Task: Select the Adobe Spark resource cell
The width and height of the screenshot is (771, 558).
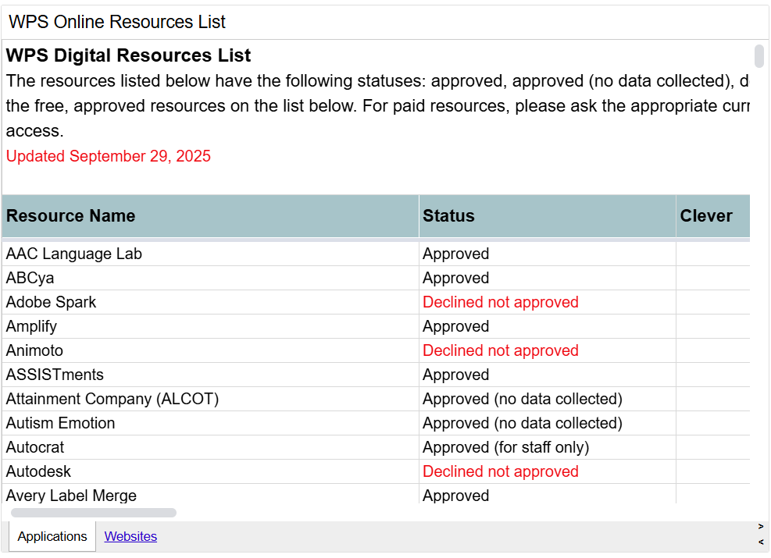Action: (210, 302)
